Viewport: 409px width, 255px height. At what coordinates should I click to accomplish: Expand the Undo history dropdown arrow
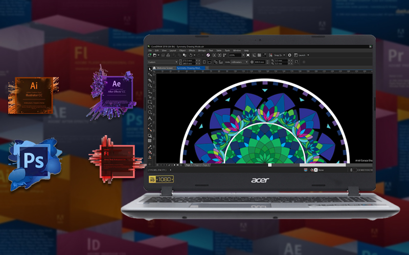194,55
